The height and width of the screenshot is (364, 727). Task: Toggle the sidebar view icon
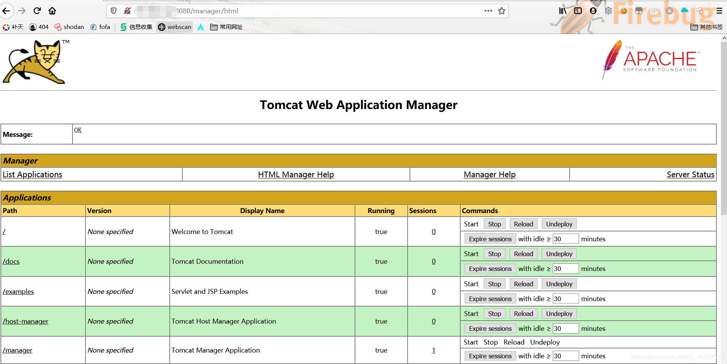click(578, 11)
